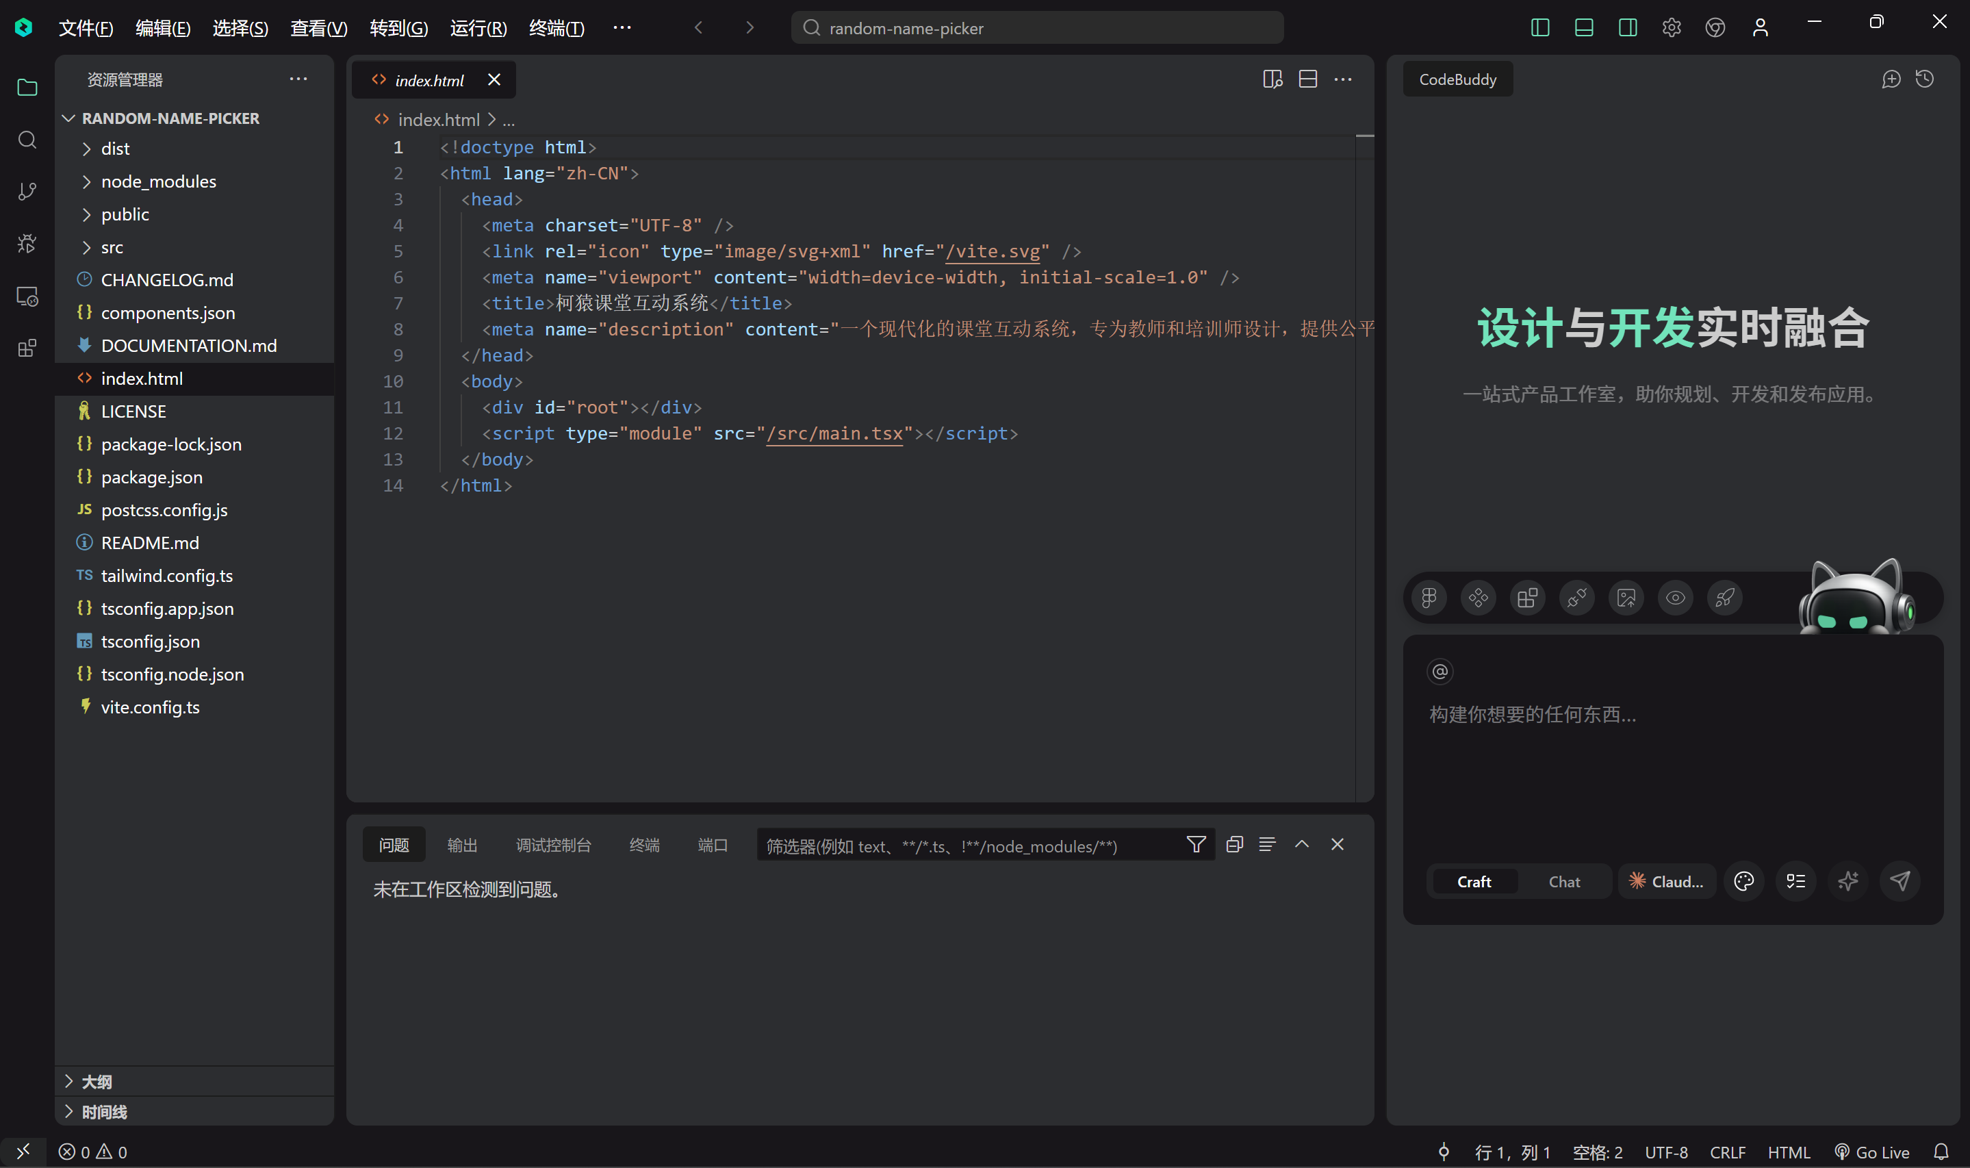Open the 文件(F) menu

pyautogui.click(x=86, y=28)
